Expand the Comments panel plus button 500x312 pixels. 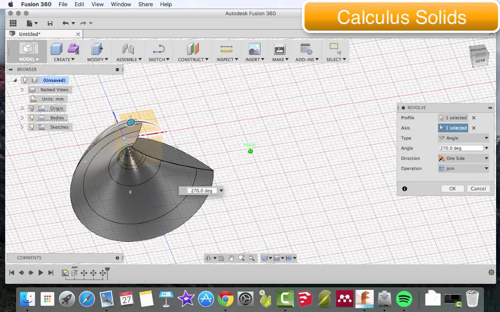(x=117, y=258)
